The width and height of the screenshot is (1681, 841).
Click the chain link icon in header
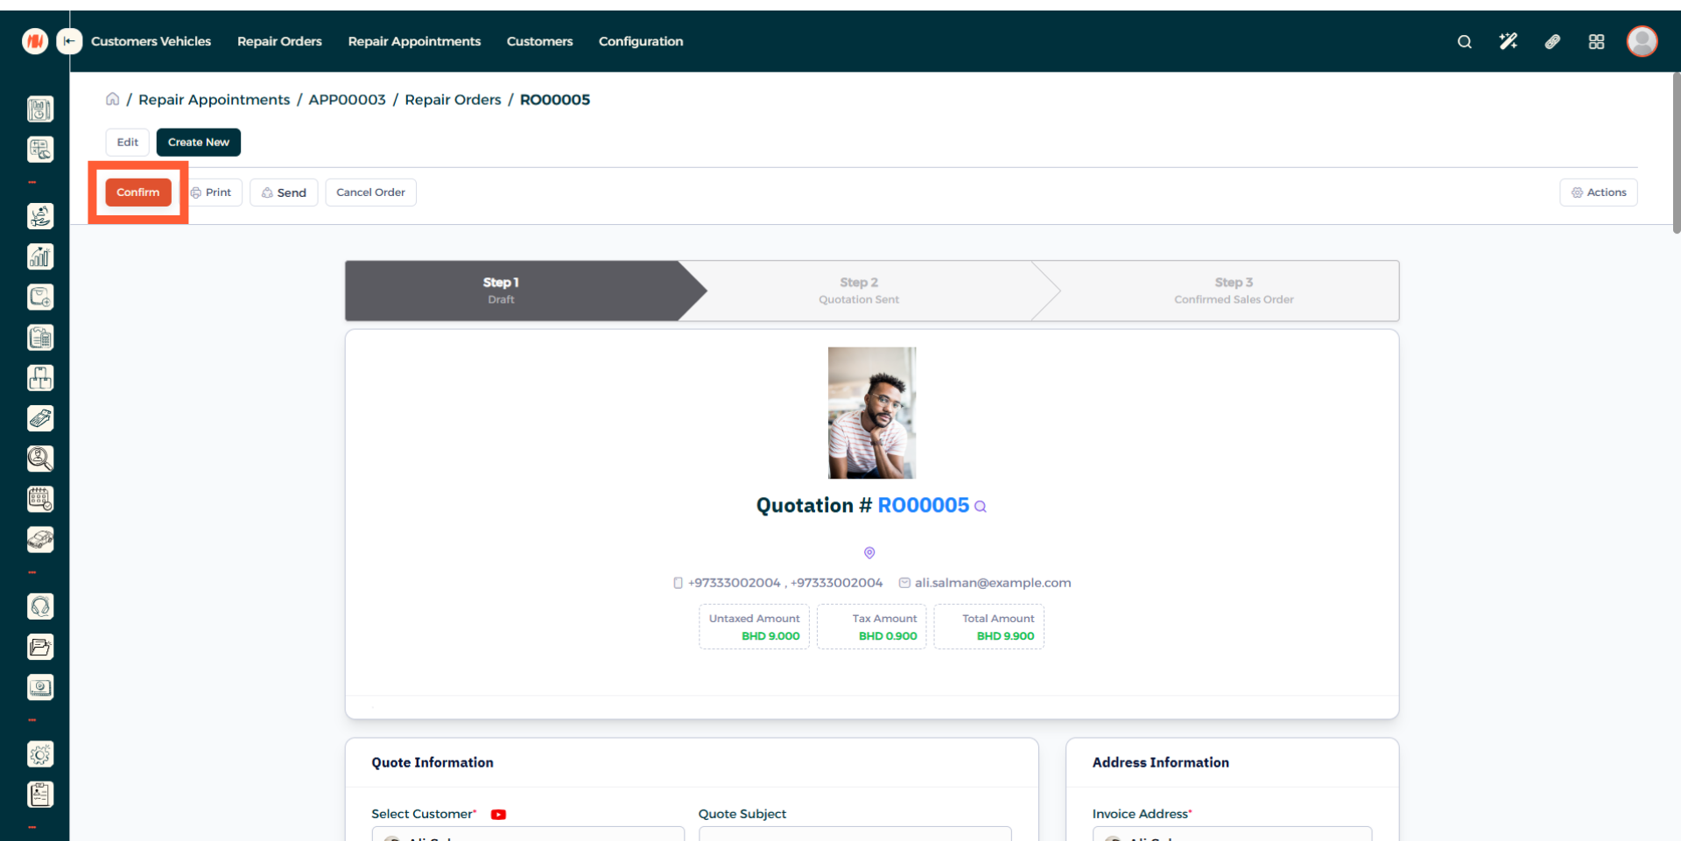tap(1552, 42)
